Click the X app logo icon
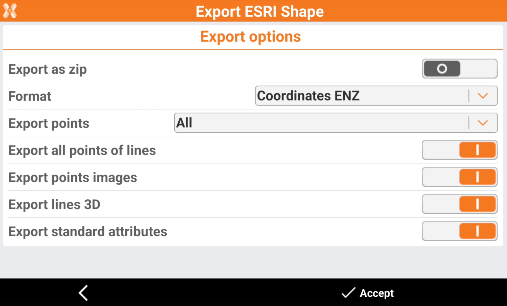 (x=10, y=11)
